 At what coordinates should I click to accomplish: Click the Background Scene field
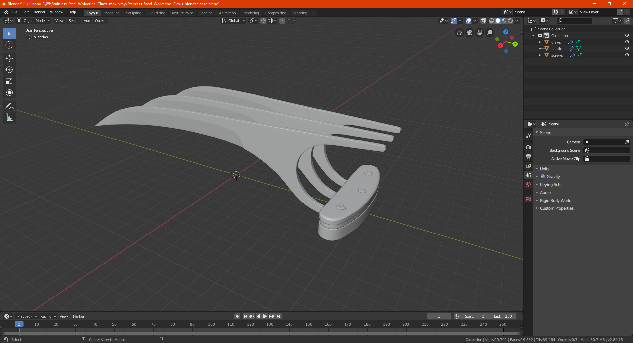pos(607,150)
